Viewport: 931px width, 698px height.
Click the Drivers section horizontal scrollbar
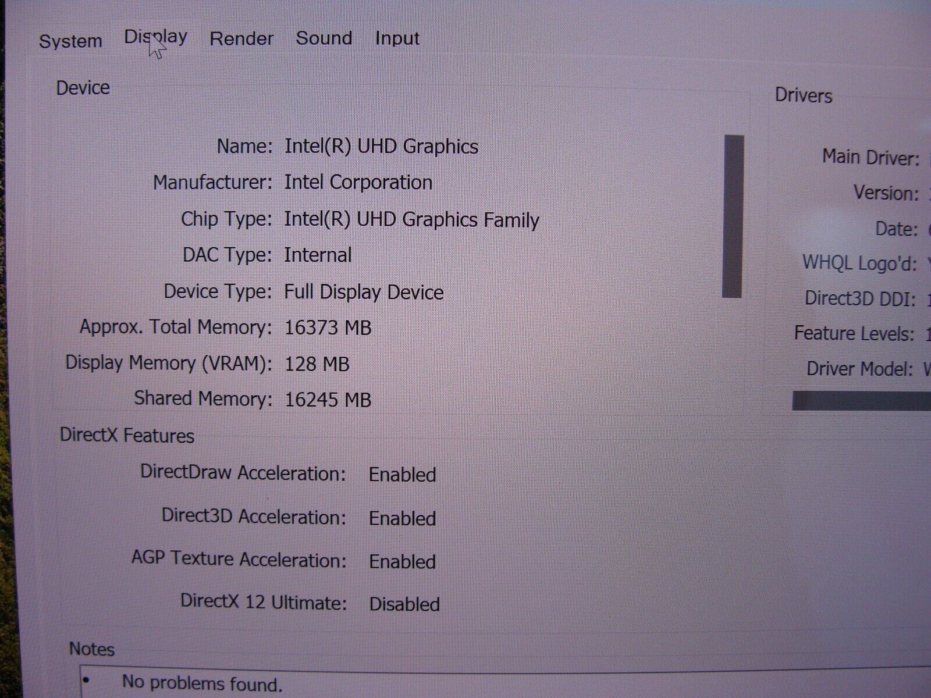(x=861, y=401)
